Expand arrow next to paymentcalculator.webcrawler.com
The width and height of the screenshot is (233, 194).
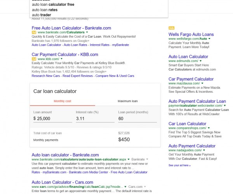pos(225,106)
